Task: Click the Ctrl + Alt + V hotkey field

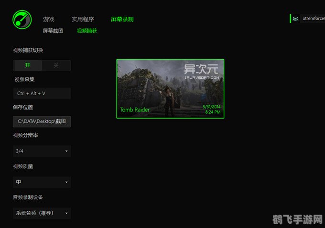Action: [x=42, y=93]
